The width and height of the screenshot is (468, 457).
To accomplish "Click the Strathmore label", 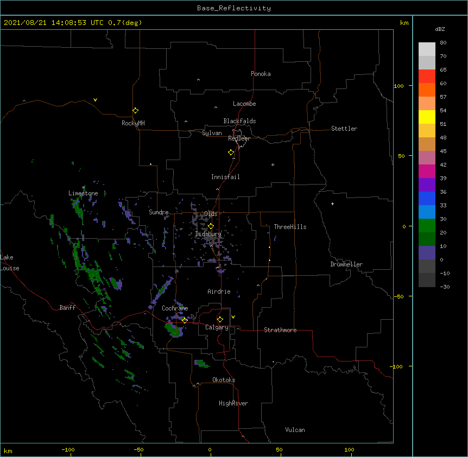I will pos(280,330).
